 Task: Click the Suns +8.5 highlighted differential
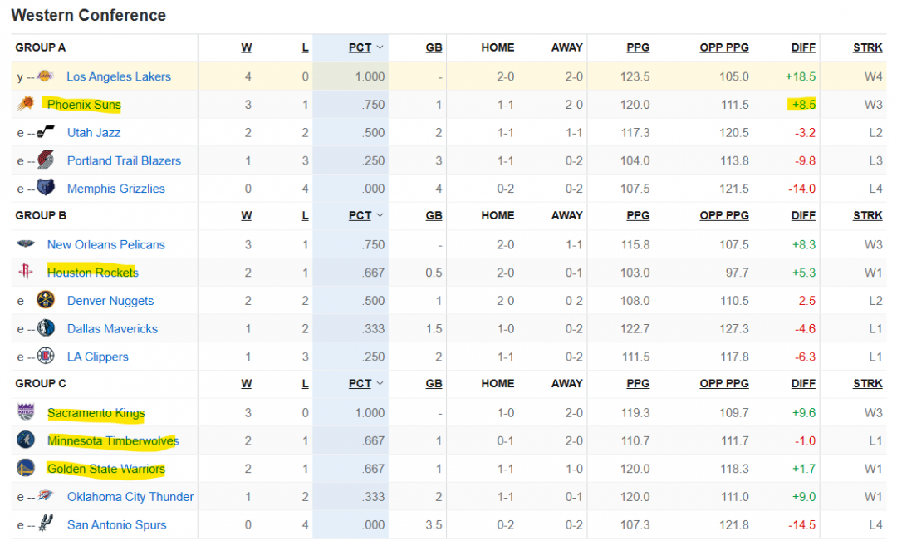[x=802, y=105]
